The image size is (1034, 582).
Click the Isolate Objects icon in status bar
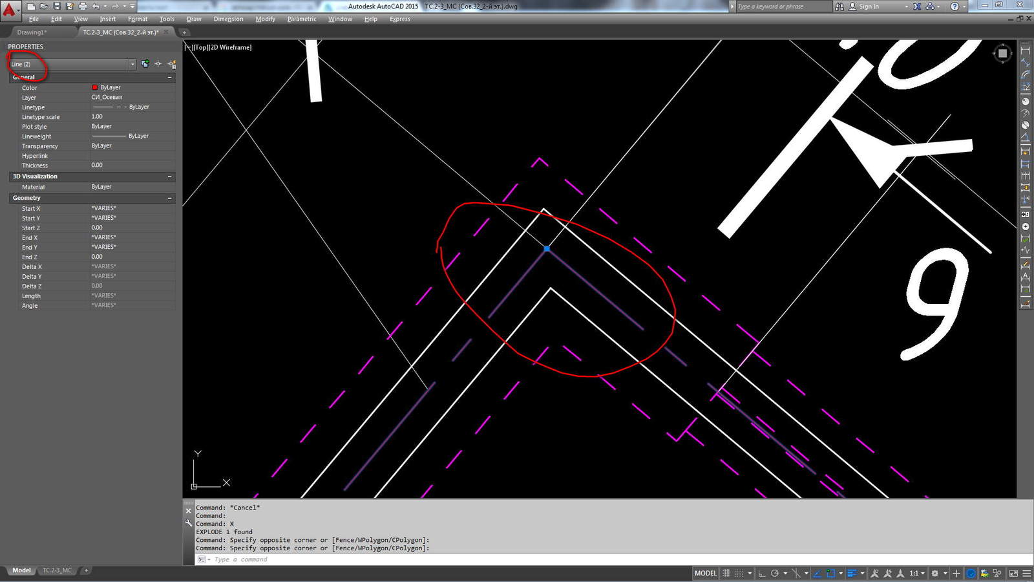pos(997,574)
